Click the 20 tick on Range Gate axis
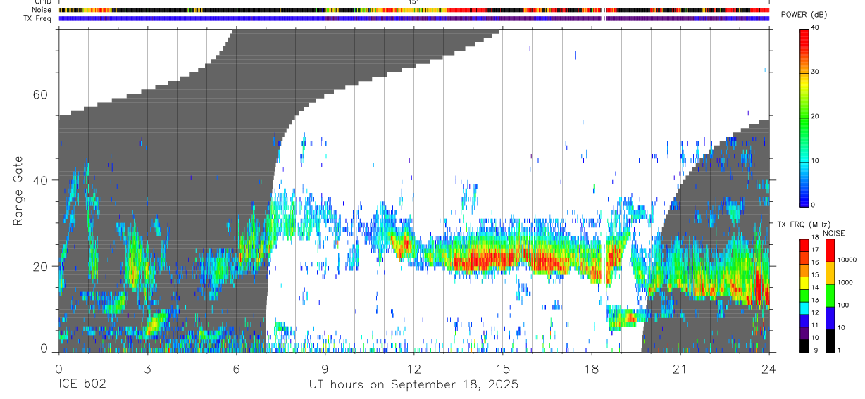The height and width of the screenshot is (399, 865). tap(39, 266)
